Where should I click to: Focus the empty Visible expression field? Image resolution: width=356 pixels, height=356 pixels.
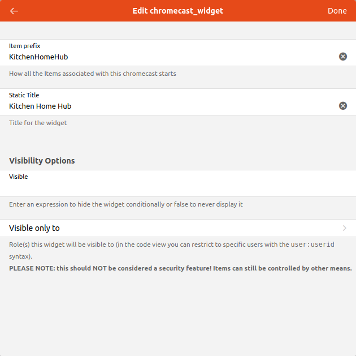tap(170, 187)
